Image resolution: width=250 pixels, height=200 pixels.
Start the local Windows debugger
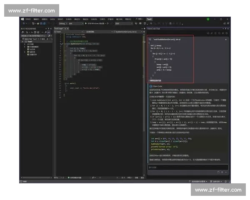pos(95,23)
